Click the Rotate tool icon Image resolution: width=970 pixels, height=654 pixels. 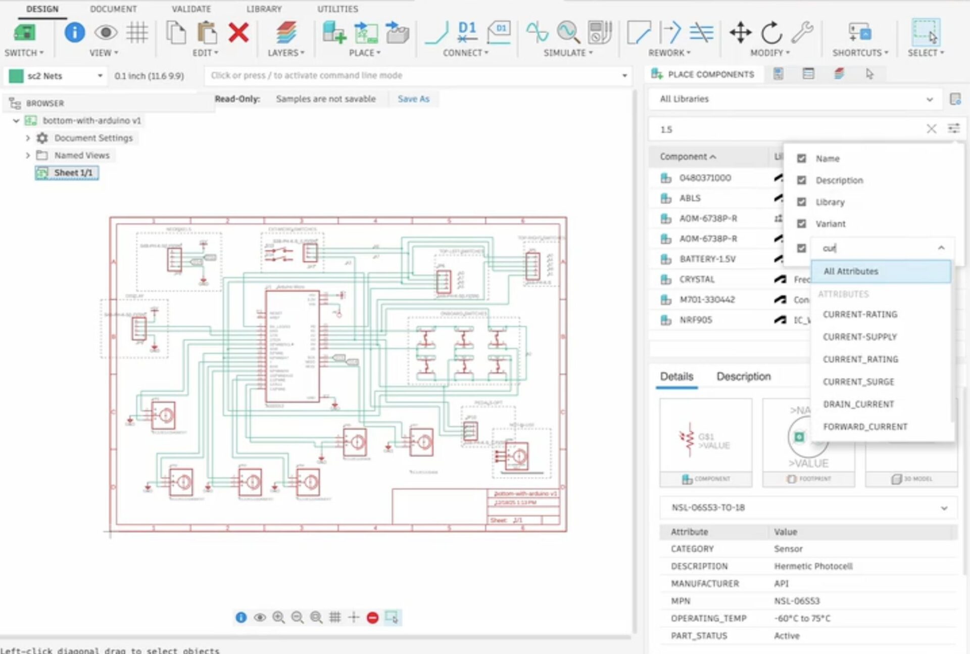click(771, 33)
